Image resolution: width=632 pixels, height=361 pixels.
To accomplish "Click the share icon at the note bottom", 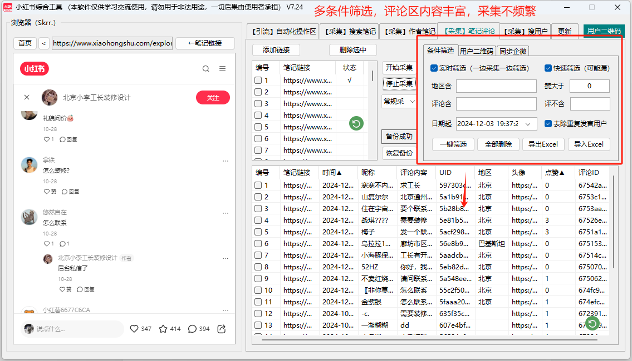I will [221, 328].
